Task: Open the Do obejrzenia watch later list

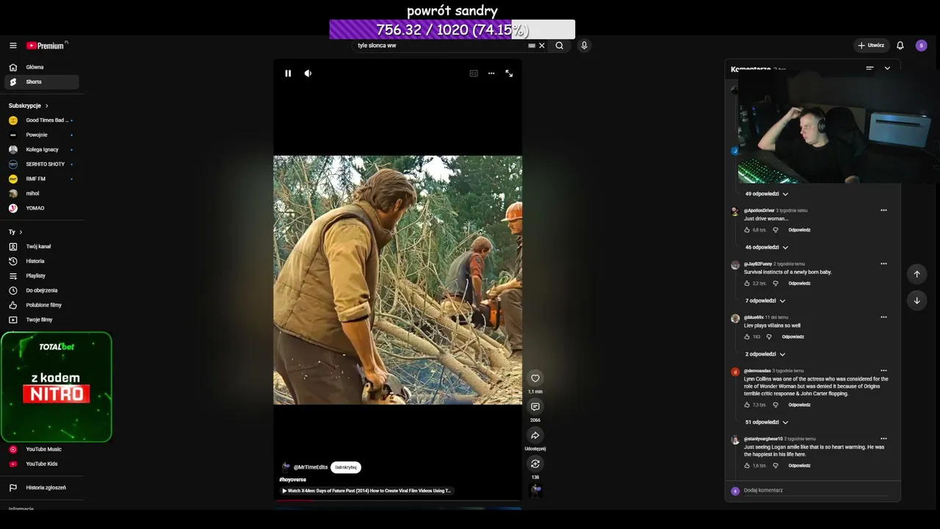Action: click(x=42, y=290)
